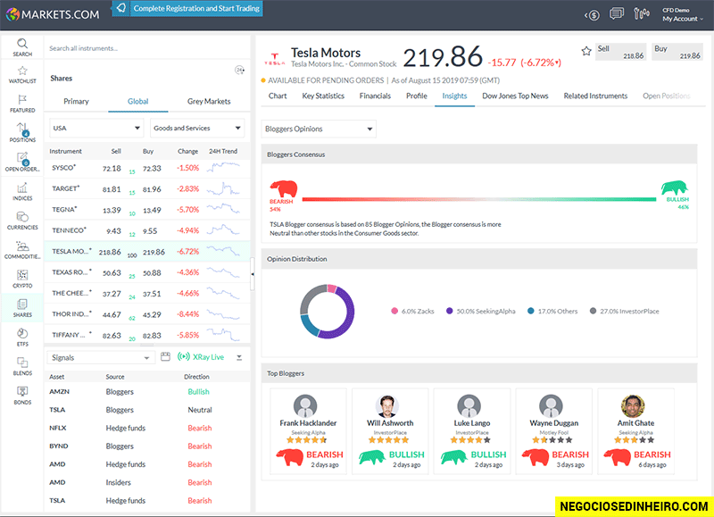Open Amit Ghate blogger card
Screen dimensions: 714x517
[x=635, y=431]
